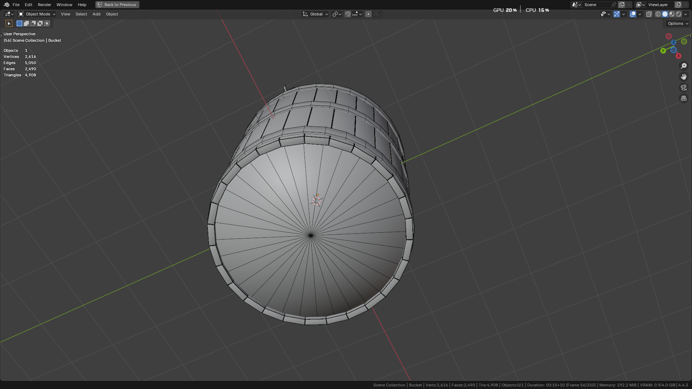The image size is (692, 389).
Task: Switch to Wireframe viewport shading
Action: [x=658, y=14]
